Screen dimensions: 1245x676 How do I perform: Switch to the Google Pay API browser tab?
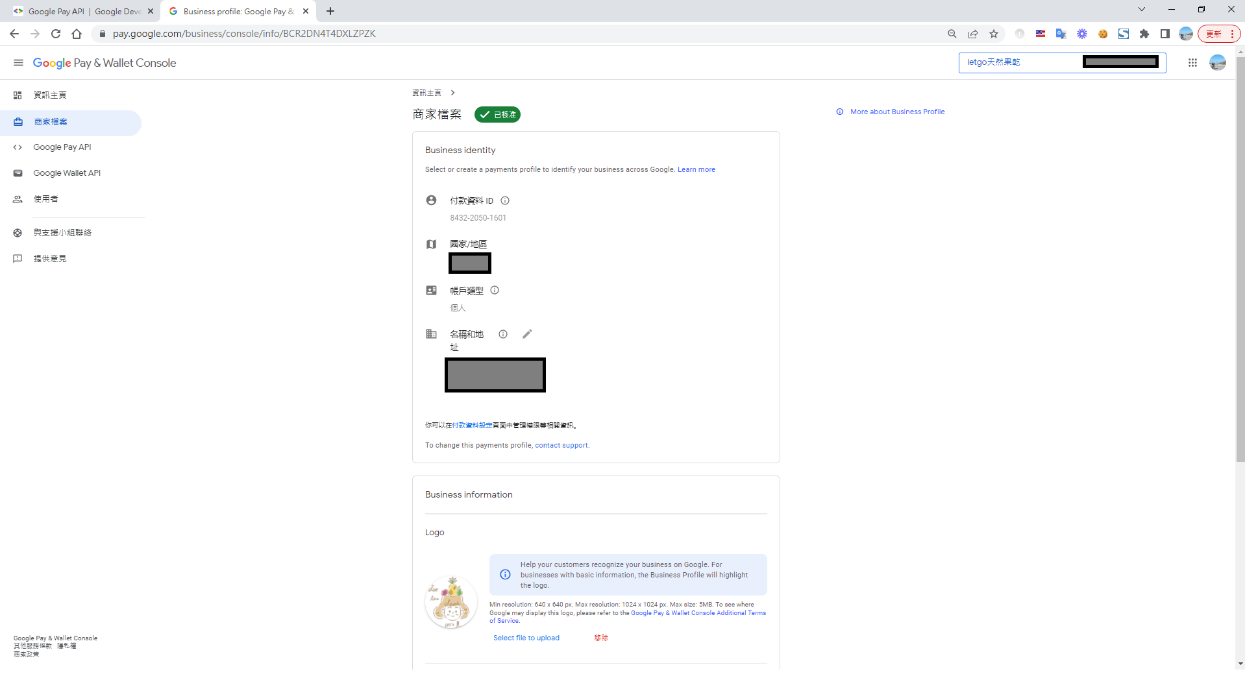coord(81,11)
